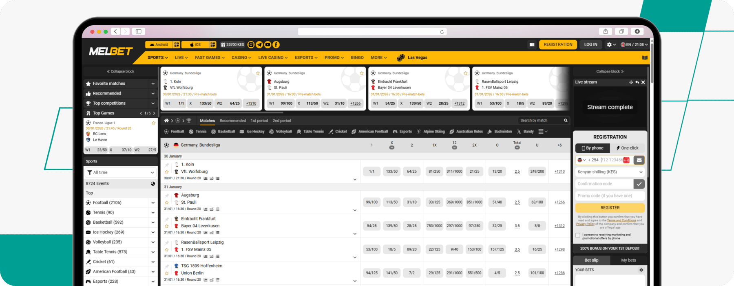Open the book icon on the yellow bar

pos(645,58)
